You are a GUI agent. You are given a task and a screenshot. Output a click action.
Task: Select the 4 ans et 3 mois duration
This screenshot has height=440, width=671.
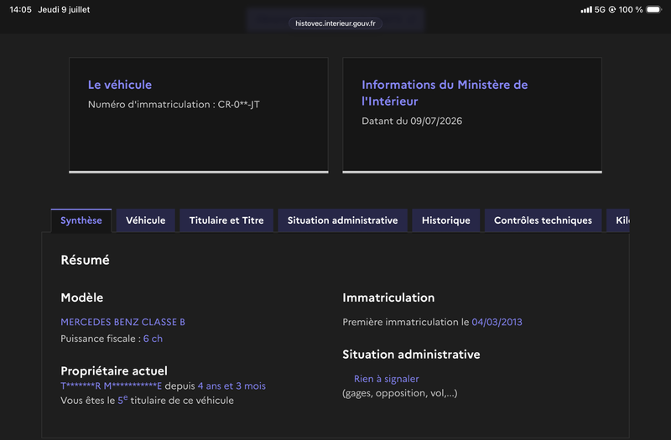[231, 386]
